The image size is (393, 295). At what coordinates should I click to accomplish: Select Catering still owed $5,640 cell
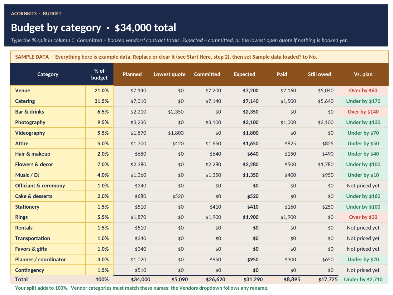coord(319,101)
